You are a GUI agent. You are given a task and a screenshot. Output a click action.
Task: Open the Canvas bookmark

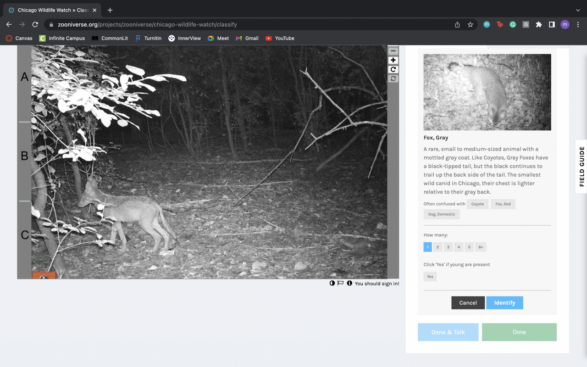[19, 38]
